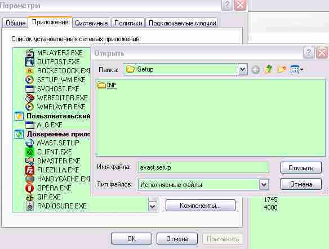
Task: Select RADIOSURE.EXE in the list
Action: click(x=62, y=206)
